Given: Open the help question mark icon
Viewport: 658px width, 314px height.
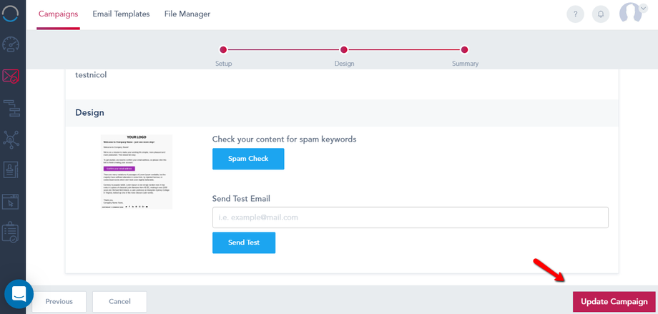Looking at the screenshot, I should click(575, 14).
